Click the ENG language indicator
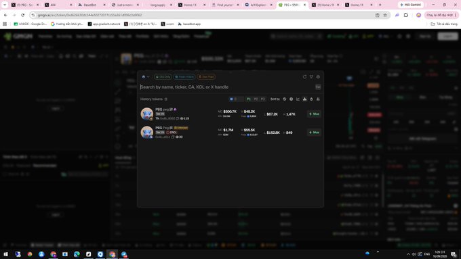The width and height of the screenshot is (461, 259). pyautogui.click(x=427, y=254)
